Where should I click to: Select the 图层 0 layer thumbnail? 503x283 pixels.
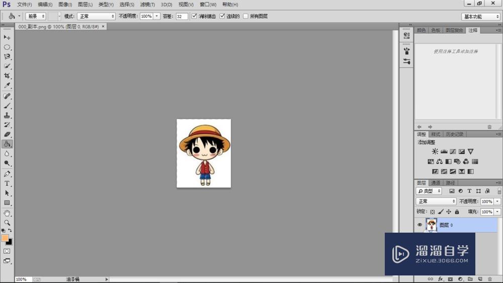coord(431,225)
